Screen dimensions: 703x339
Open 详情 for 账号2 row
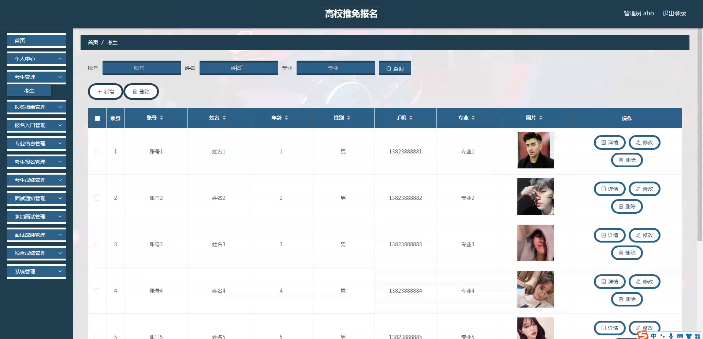pyautogui.click(x=610, y=189)
